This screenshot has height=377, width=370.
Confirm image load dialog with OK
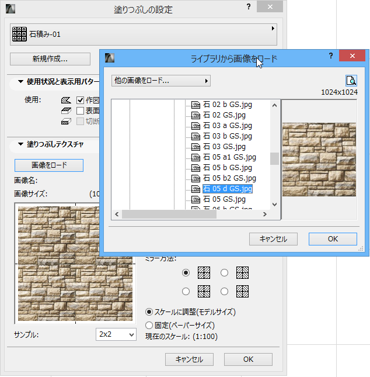(x=333, y=239)
